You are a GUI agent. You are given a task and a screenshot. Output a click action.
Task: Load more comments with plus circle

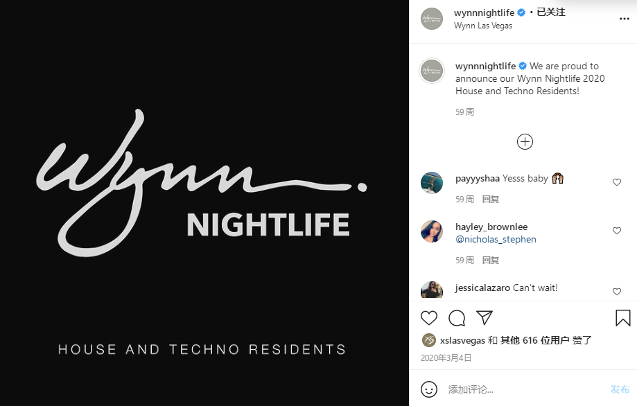pyautogui.click(x=525, y=142)
